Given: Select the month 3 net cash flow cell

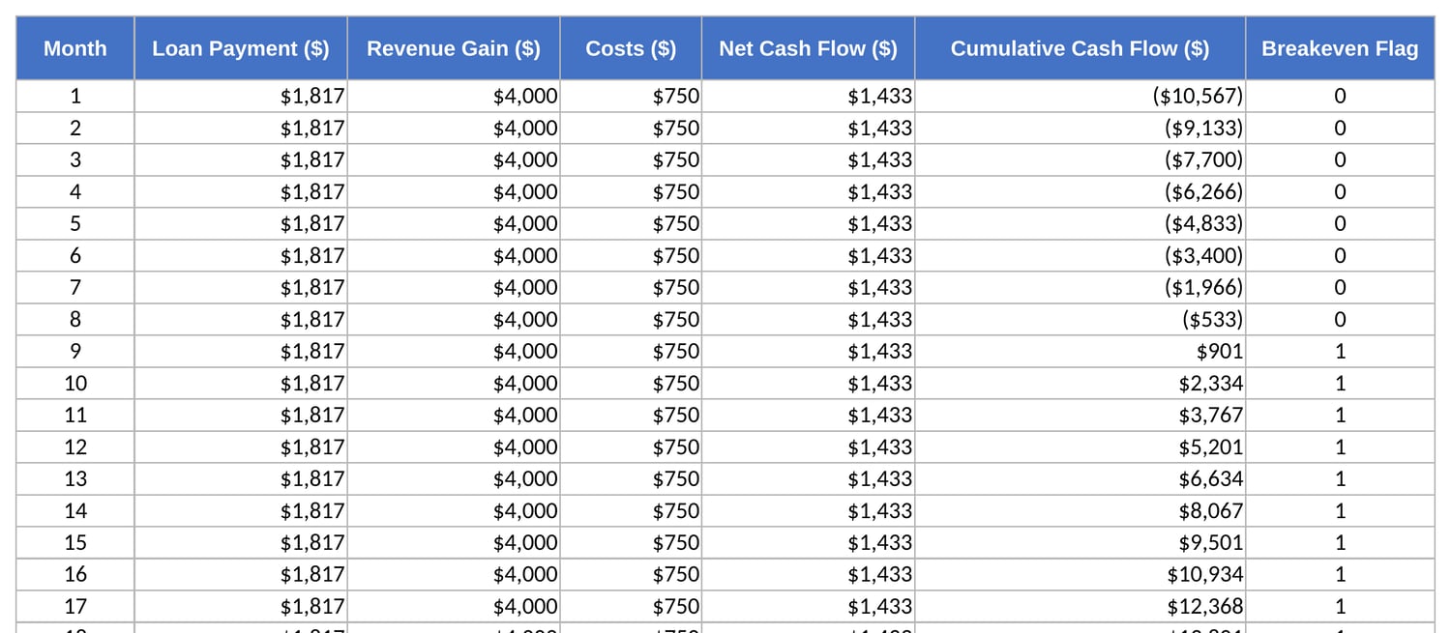Looking at the screenshot, I should click(x=809, y=159).
